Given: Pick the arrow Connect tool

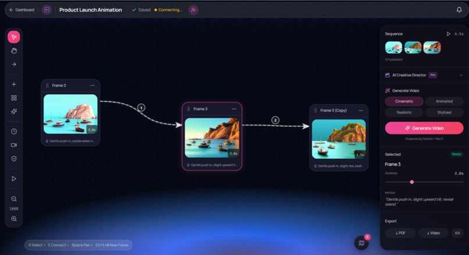Looking at the screenshot, I should [14, 65].
